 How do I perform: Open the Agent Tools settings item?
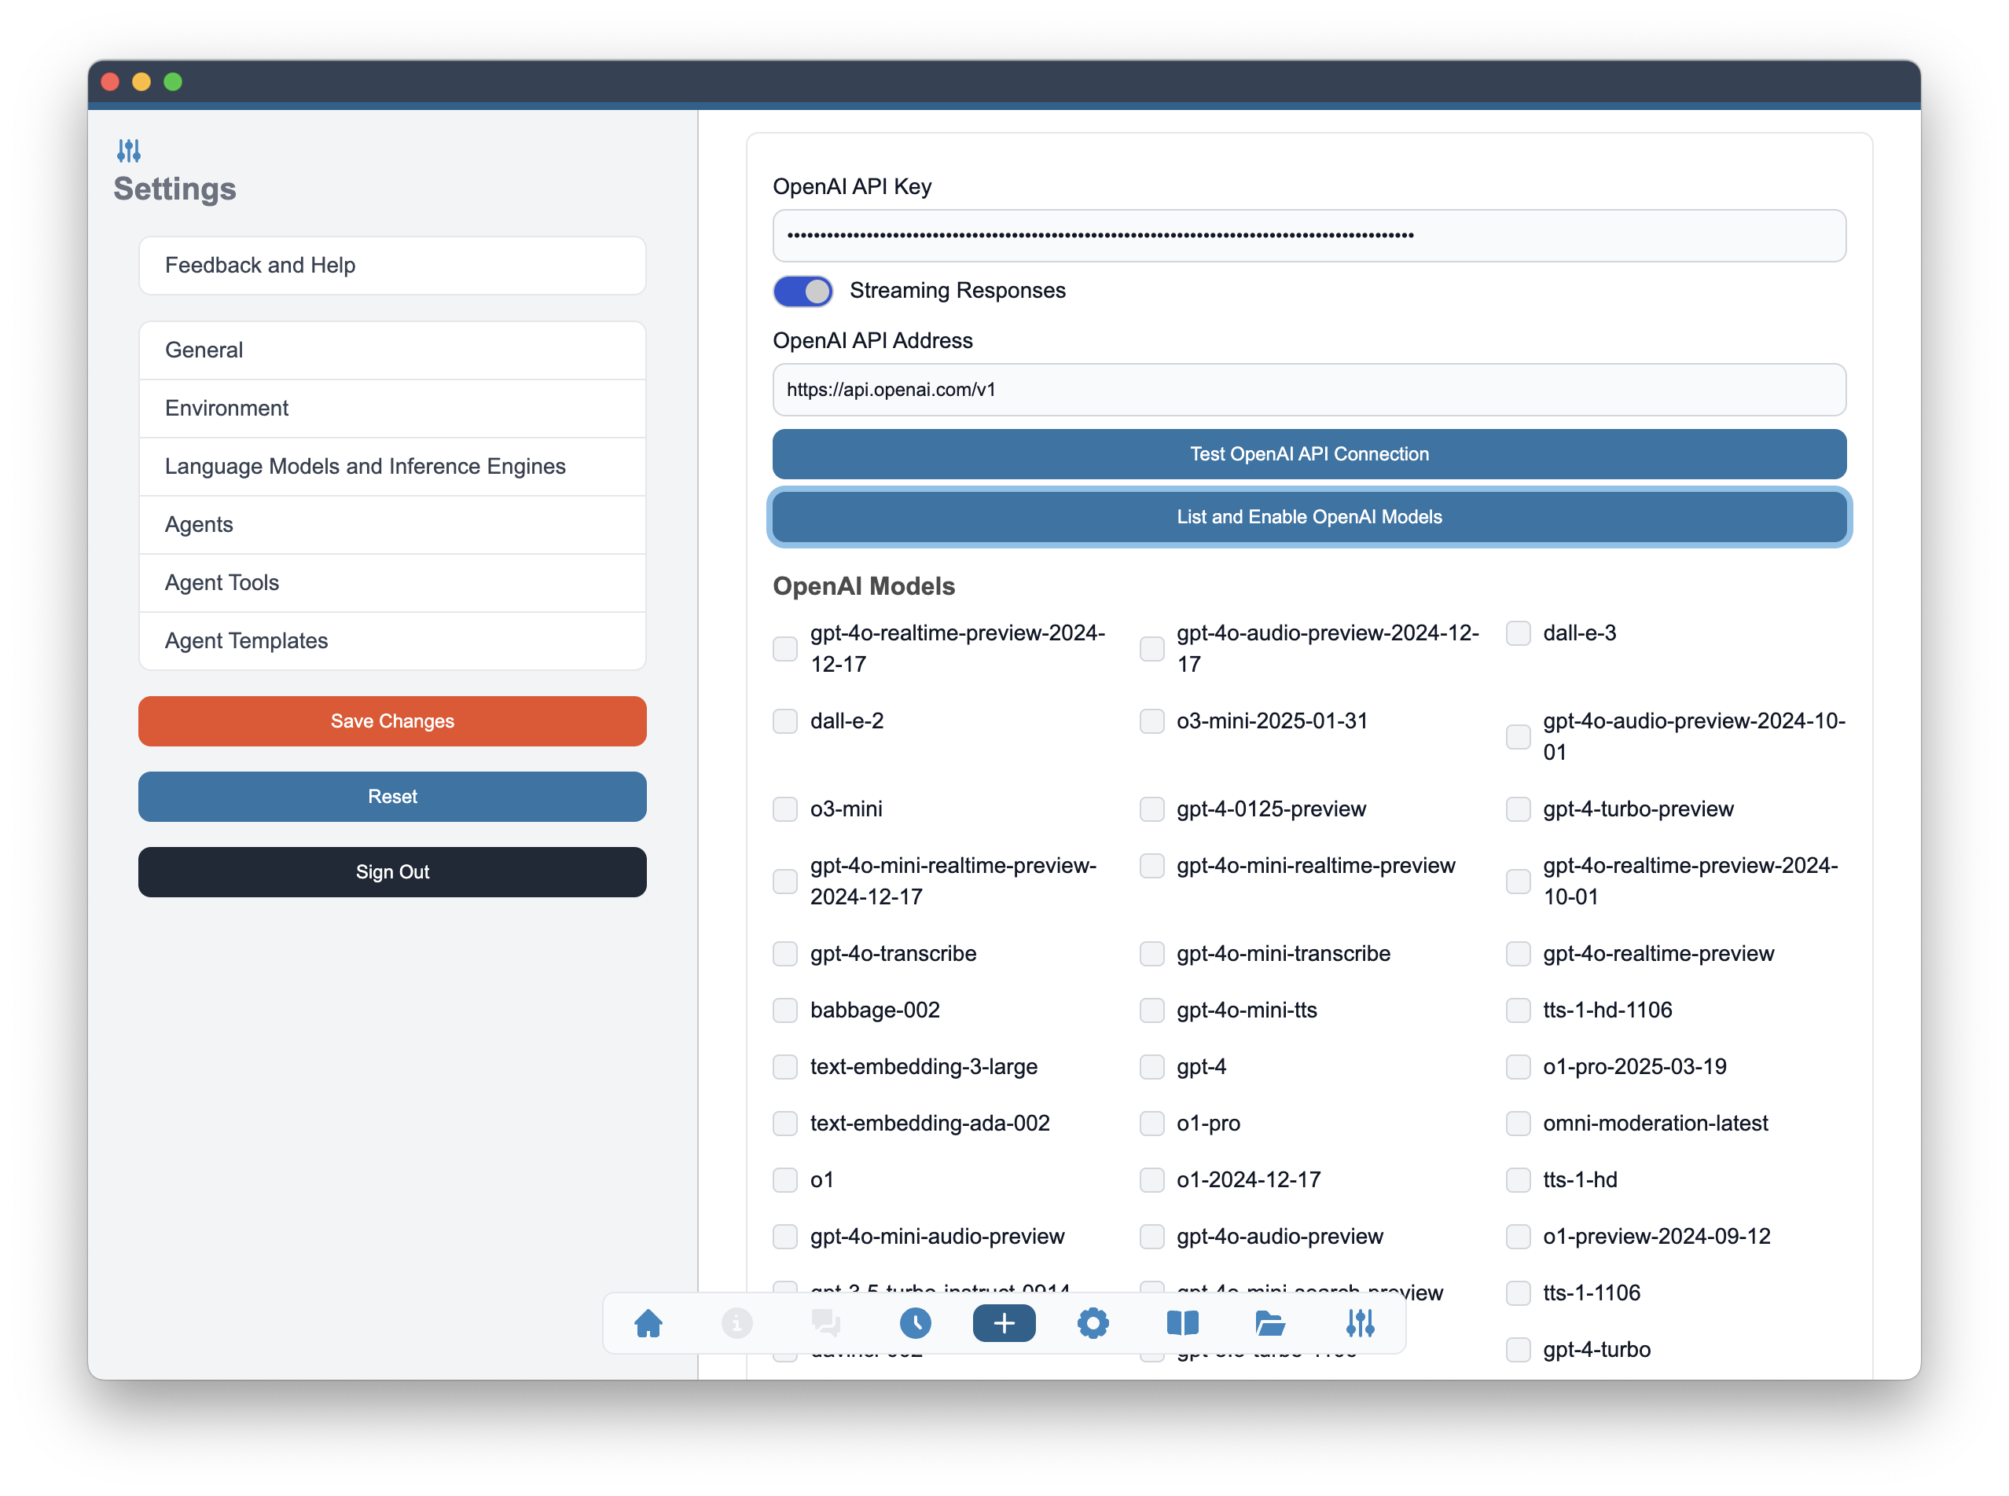pyautogui.click(x=392, y=582)
